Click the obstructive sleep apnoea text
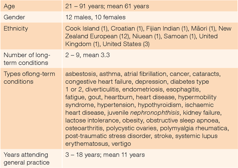 tap(182, 120)
